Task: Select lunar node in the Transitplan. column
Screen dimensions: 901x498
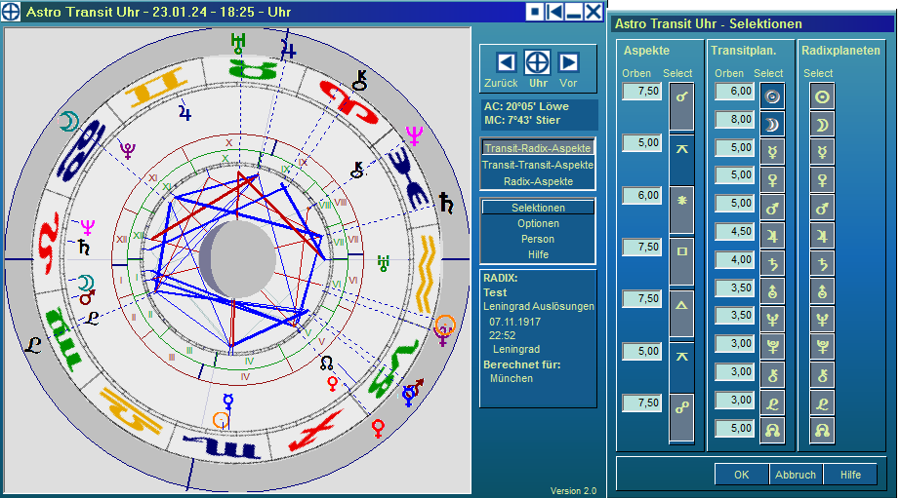Action: click(772, 431)
